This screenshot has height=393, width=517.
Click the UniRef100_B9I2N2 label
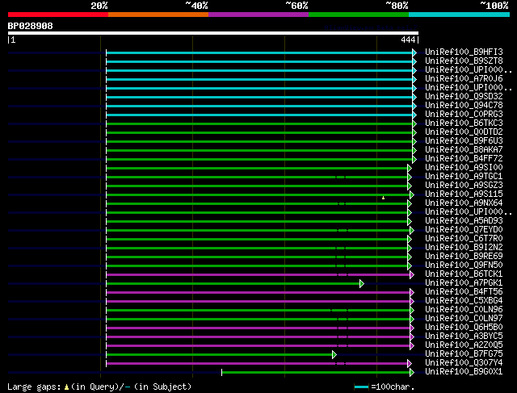pyautogui.click(x=464, y=248)
